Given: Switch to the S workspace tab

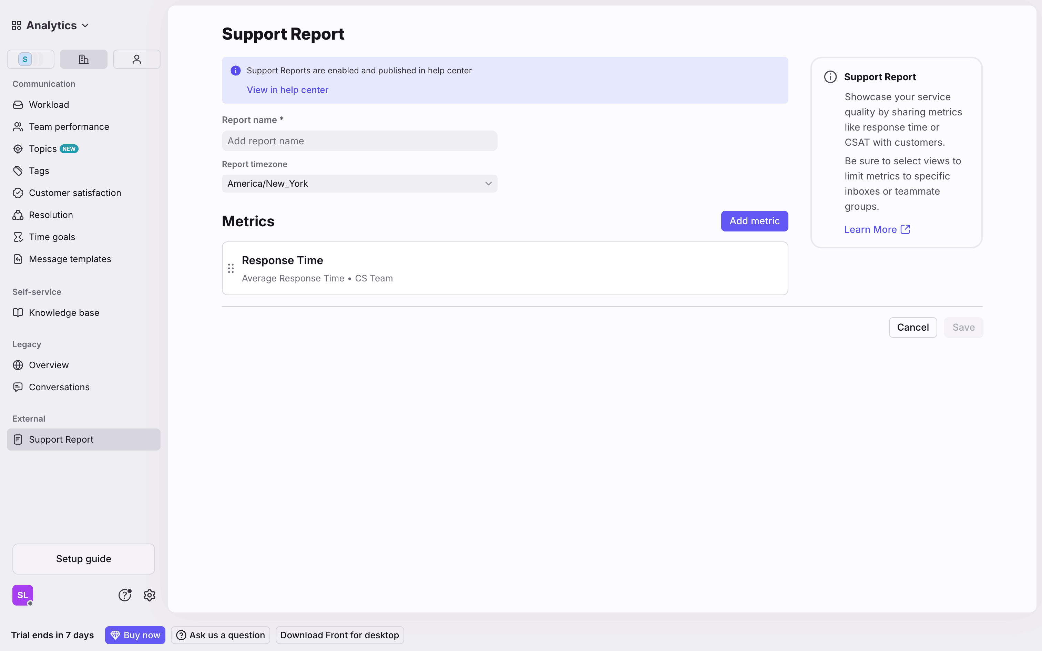Looking at the screenshot, I should point(30,59).
